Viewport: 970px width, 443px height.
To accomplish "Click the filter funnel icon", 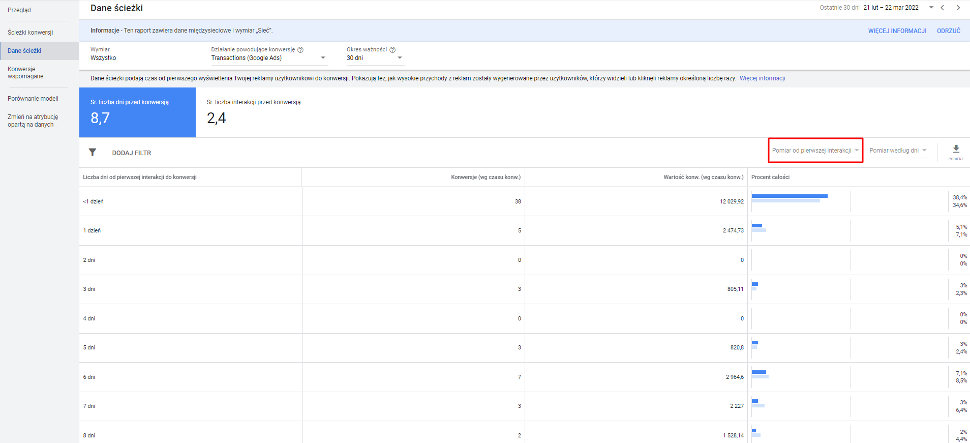I will [93, 152].
